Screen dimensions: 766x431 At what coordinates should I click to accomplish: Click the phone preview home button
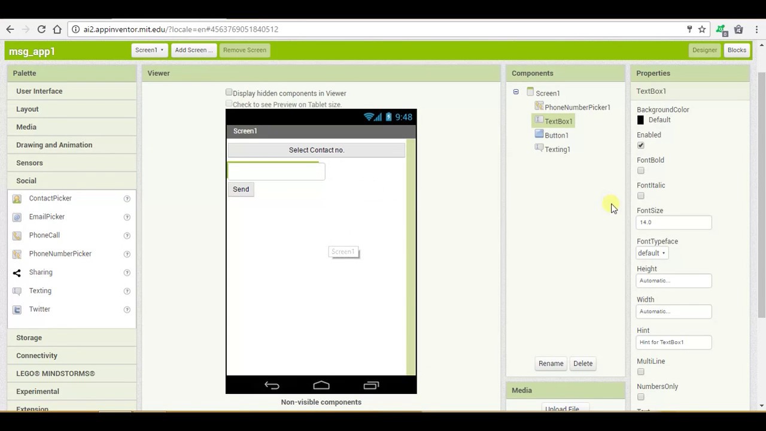click(321, 386)
